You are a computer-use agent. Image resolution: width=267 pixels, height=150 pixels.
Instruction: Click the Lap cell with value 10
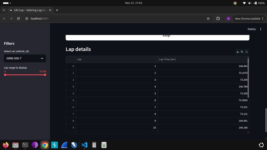pyautogui.click(x=117, y=127)
